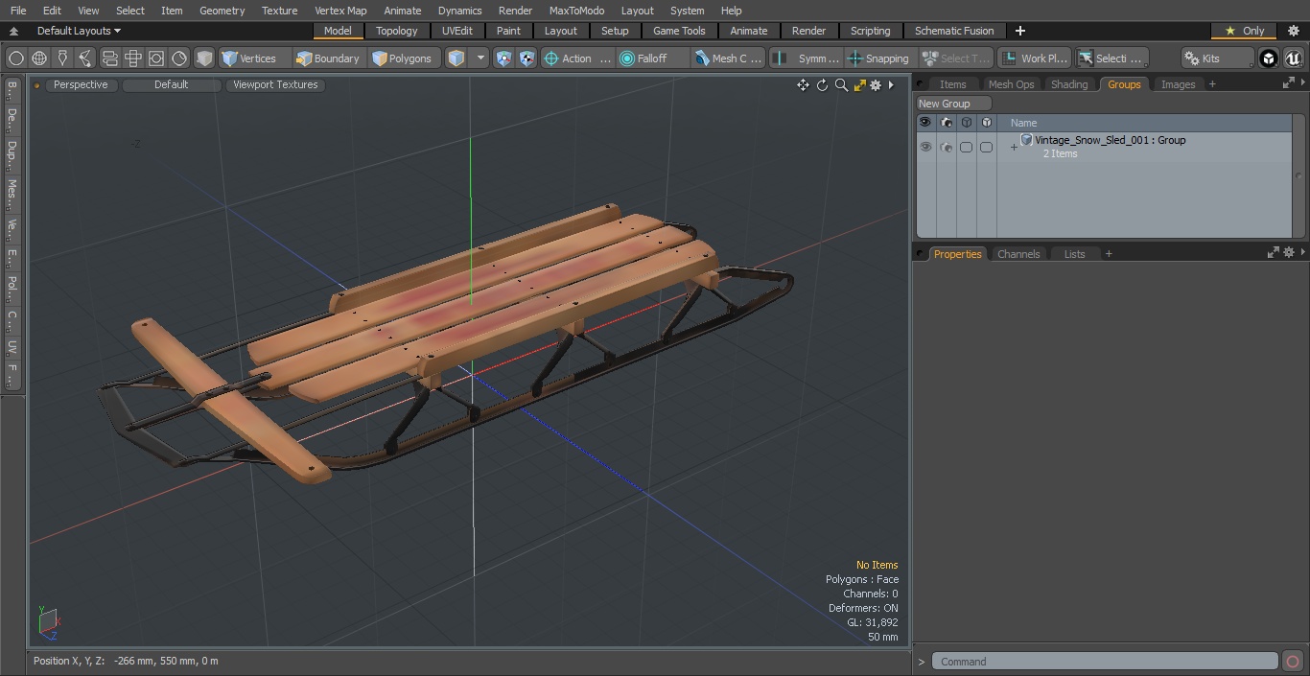Image resolution: width=1310 pixels, height=676 pixels.
Task: Click the second pivot cube icon
Action: [526, 58]
